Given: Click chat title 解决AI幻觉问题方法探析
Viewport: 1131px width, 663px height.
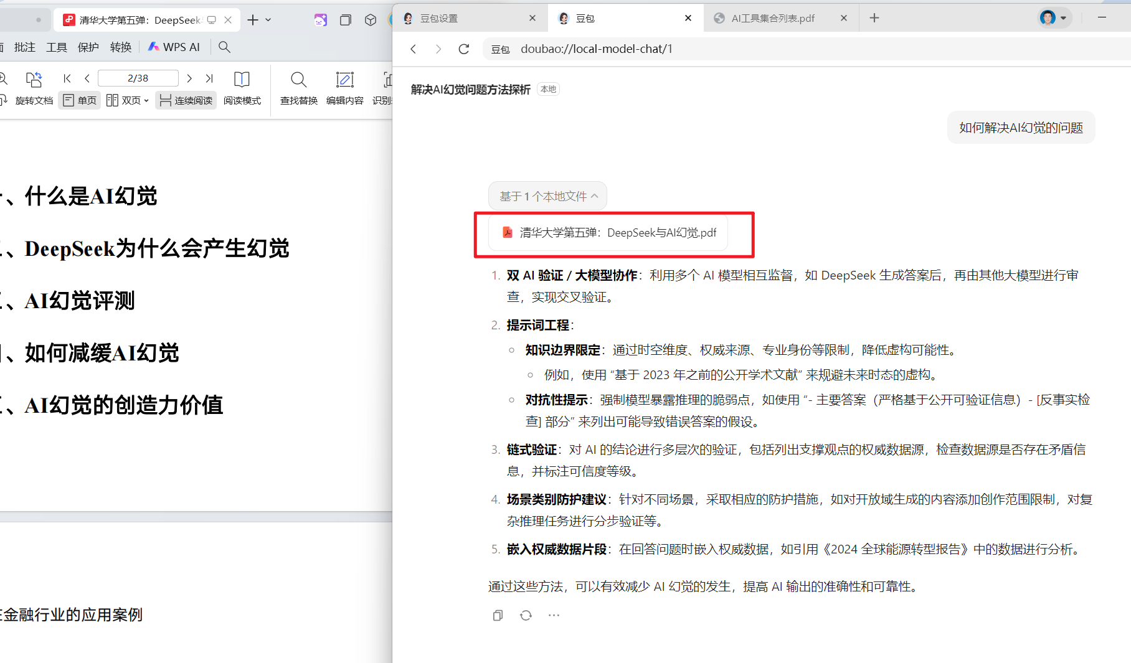Looking at the screenshot, I should (470, 90).
